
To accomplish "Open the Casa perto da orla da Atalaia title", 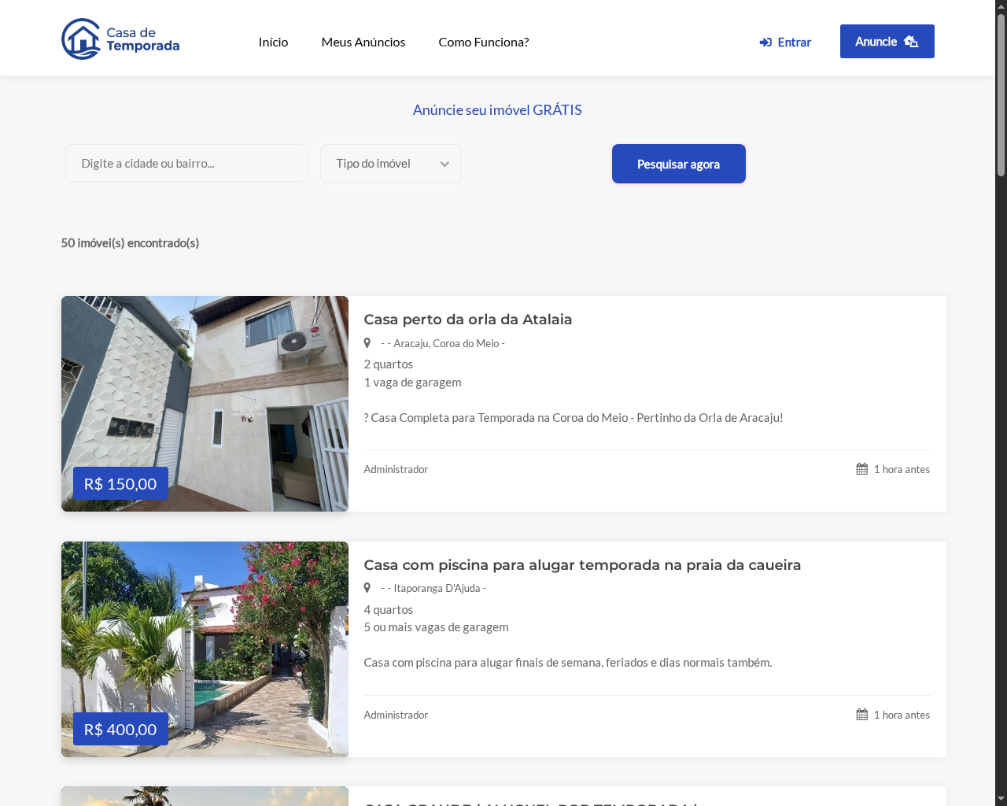I will click(x=468, y=320).
